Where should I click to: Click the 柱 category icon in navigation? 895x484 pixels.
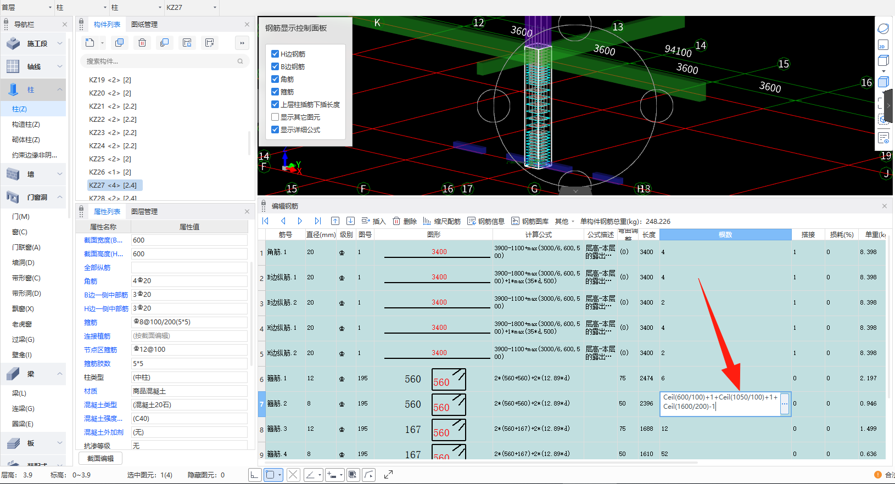coord(14,89)
